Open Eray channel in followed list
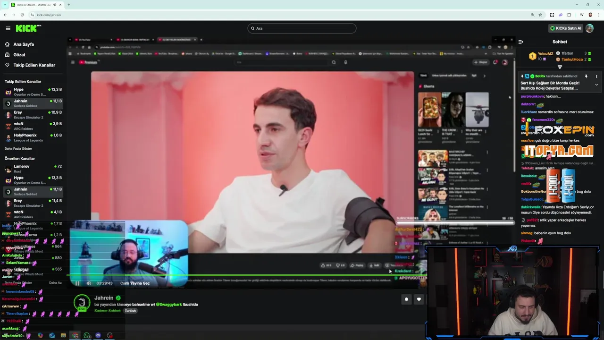Viewport: 604px width, 340px height. click(33, 114)
